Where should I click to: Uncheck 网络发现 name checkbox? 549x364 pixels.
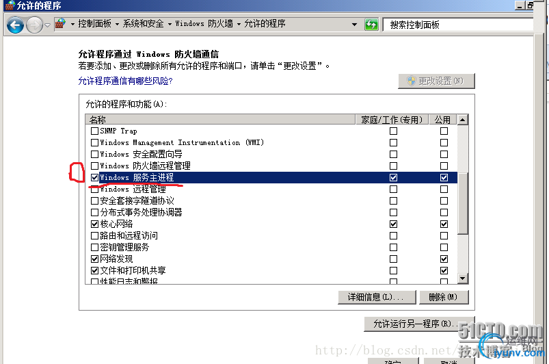(94, 259)
